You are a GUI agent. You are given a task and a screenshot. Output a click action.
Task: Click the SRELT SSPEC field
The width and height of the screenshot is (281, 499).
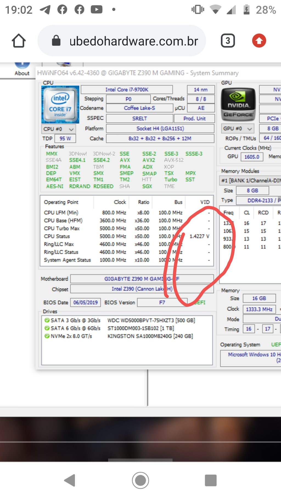[140, 118]
